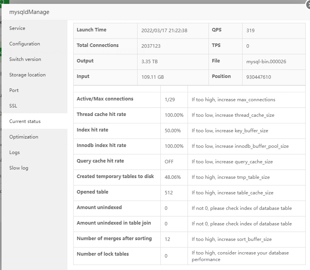The image size is (310, 270).
Task: View the Logs section
Action: [14, 152]
